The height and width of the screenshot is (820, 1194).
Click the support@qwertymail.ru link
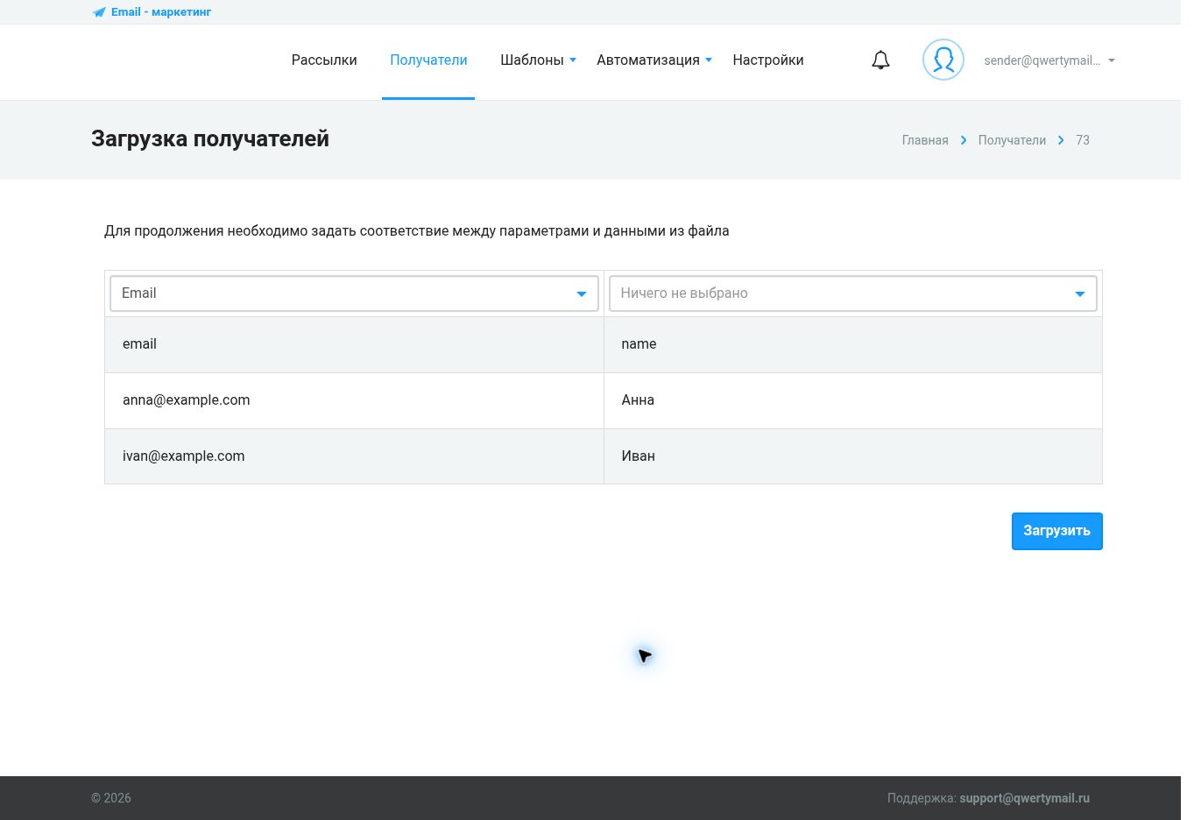click(1024, 798)
